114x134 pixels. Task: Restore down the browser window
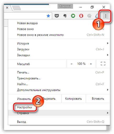pos(92,7)
